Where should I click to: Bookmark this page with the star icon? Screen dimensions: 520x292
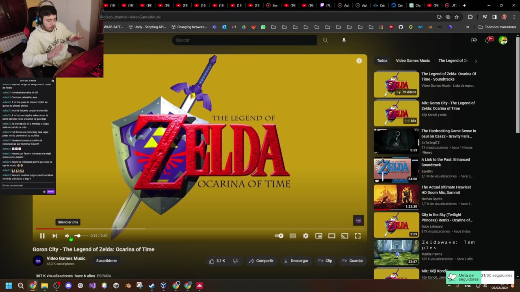[x=457, y=17]
